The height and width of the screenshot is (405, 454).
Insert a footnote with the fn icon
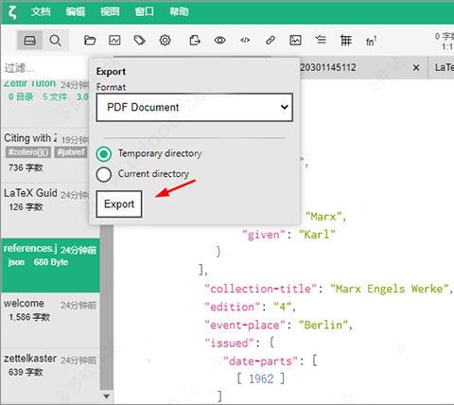click(x=371, y=41)
